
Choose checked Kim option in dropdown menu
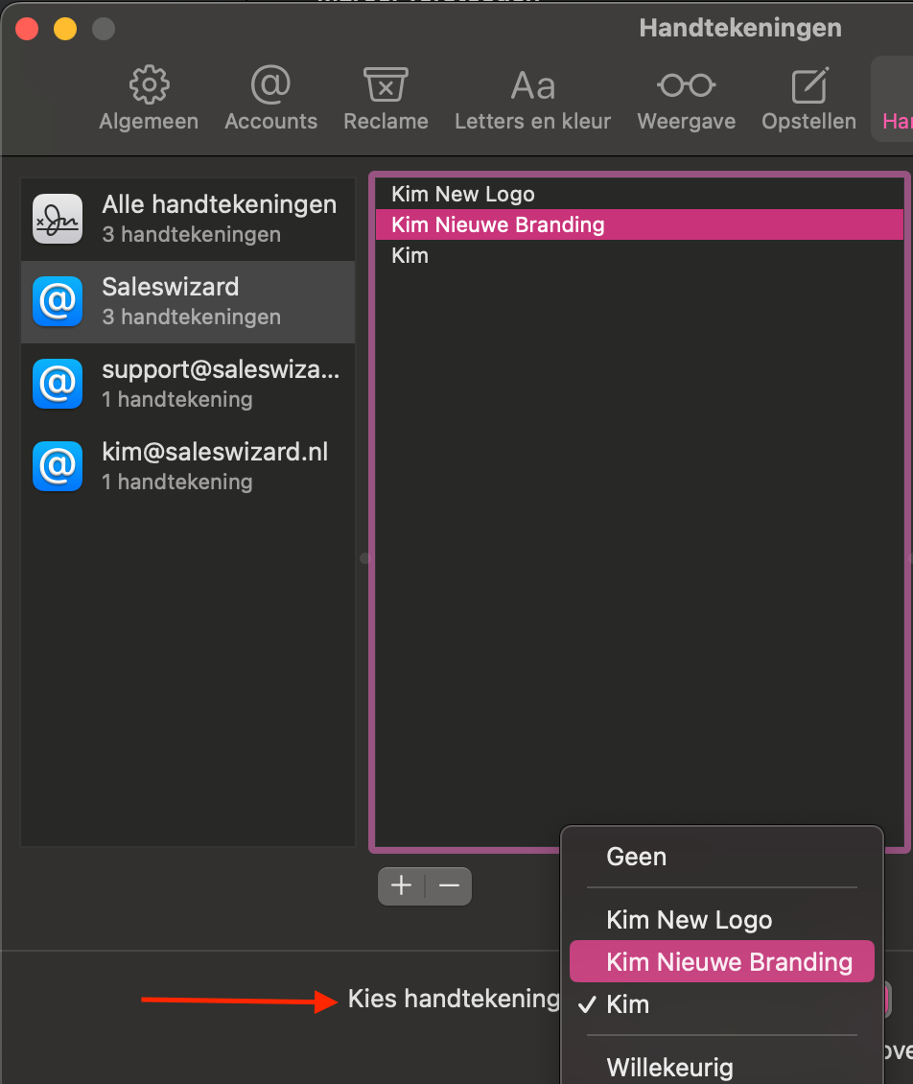point(627,1004)
